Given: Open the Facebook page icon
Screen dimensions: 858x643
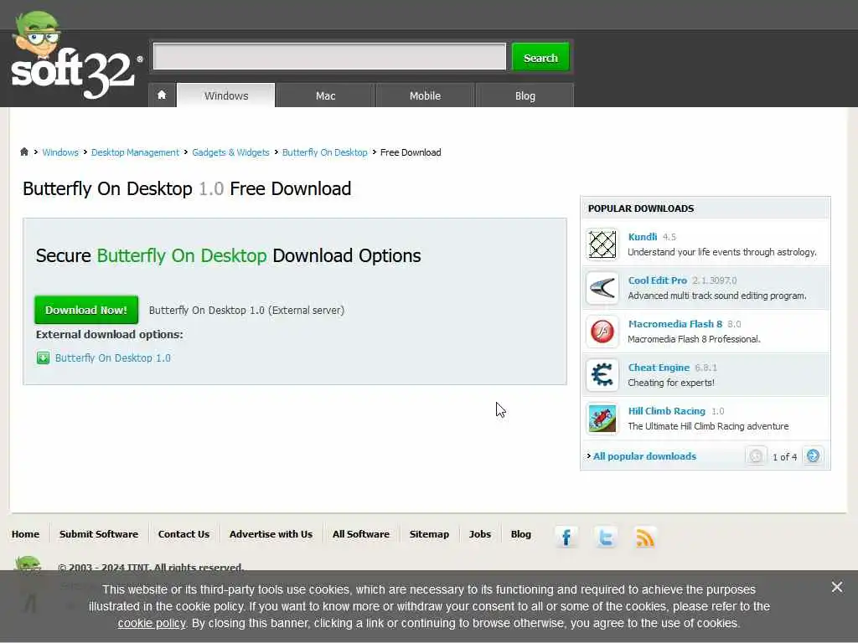Looking at the screenshot, I should (x=566, y=537).
